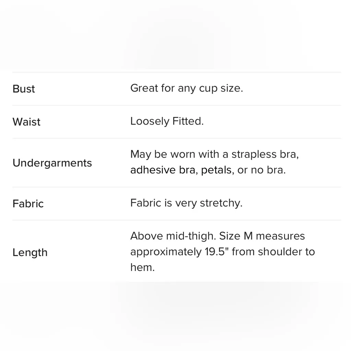351x351 pixels.
Task: Click the Waist row label
Action: click(x=26, y=122)
